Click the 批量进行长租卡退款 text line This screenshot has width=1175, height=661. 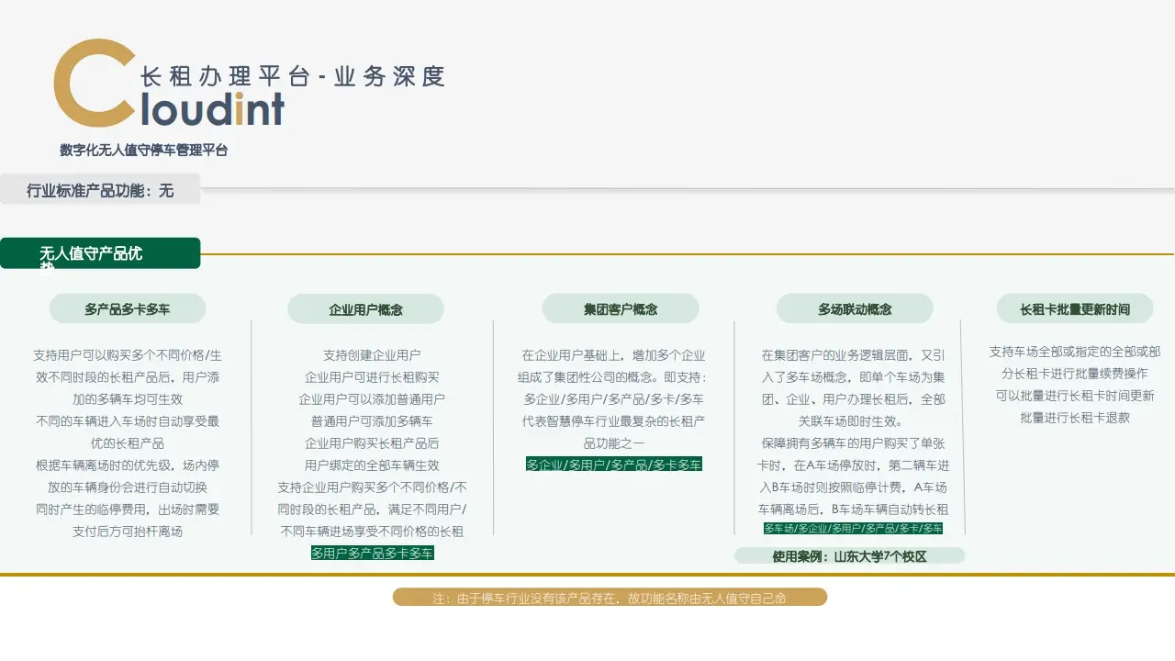[1074, 418]
